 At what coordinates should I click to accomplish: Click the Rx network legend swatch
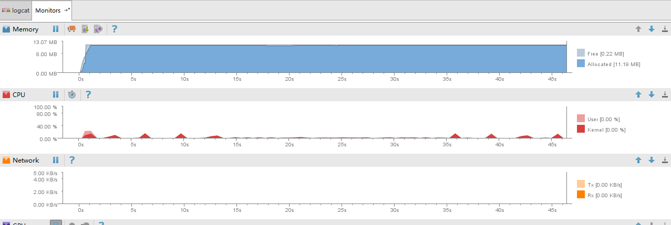(x=581, y=195)
